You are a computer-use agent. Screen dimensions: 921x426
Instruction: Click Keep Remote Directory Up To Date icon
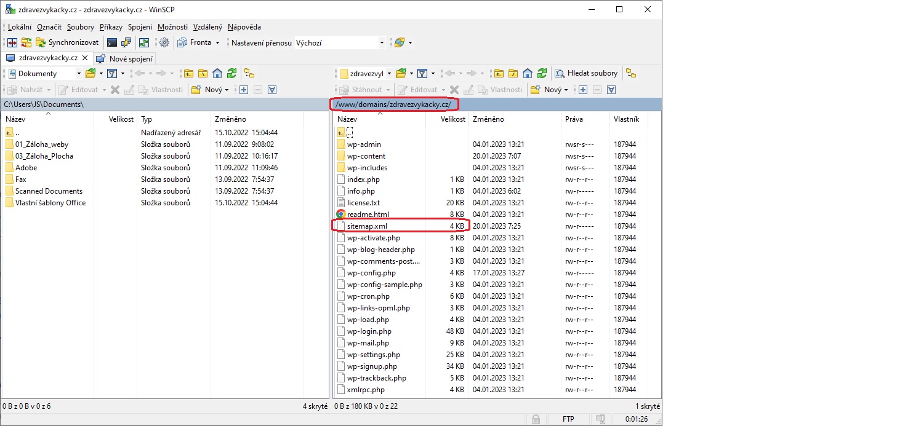tap(144, 43)
